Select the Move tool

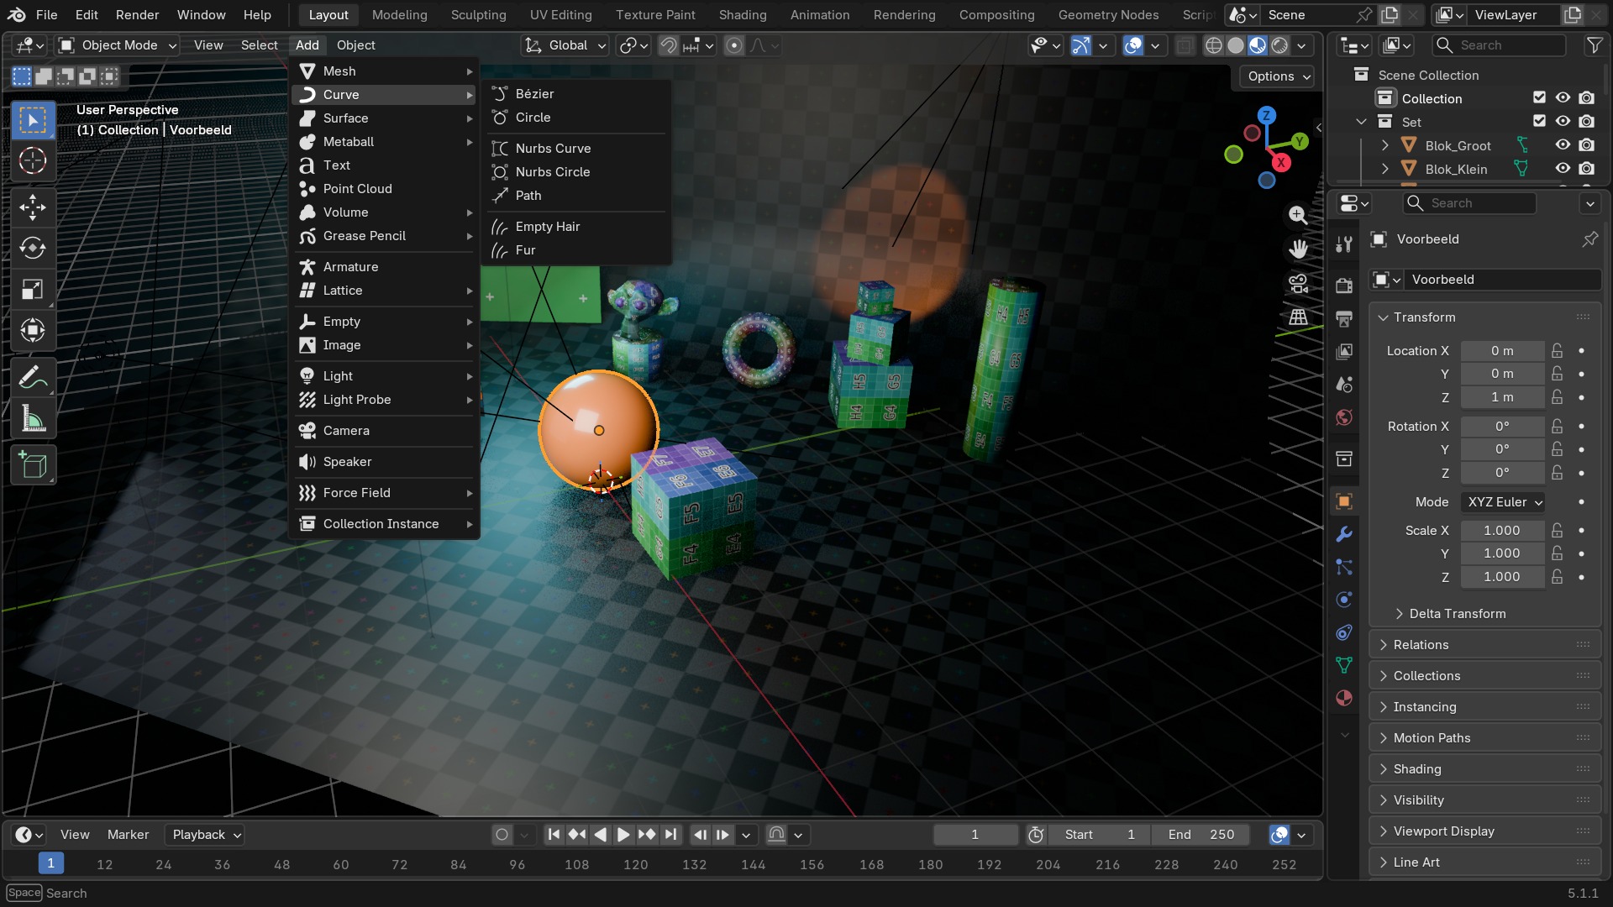coord(33,207)
